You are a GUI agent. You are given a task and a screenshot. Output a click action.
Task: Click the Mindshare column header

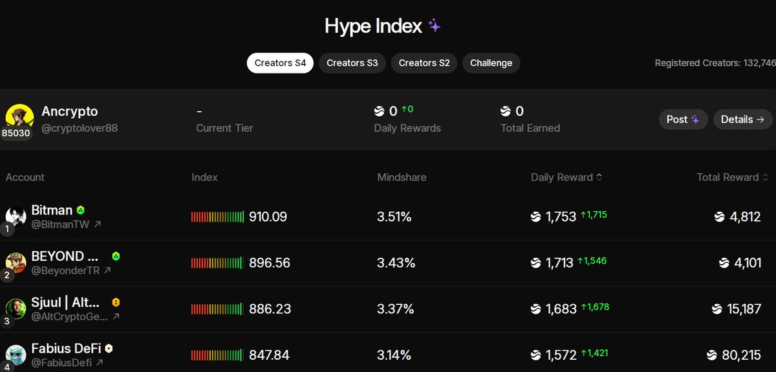402,177
